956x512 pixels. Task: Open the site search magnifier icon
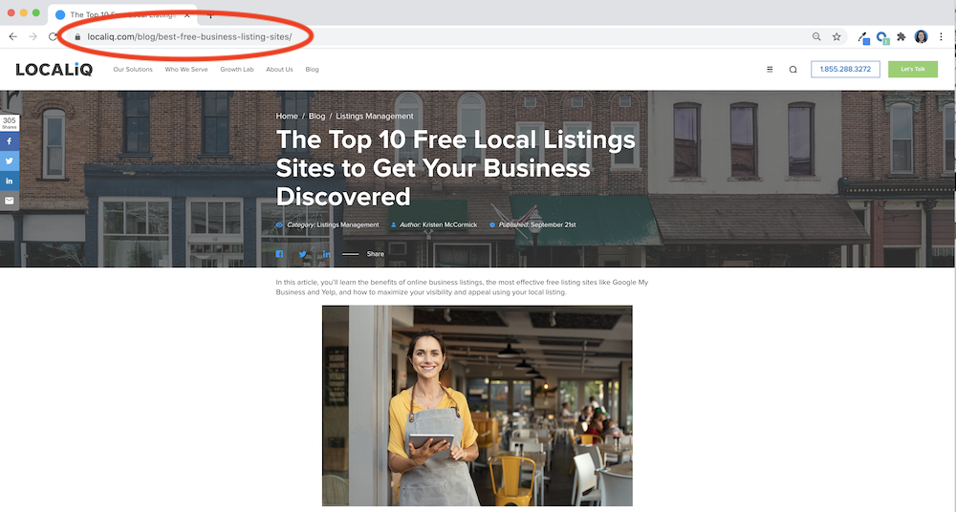[793, 70]
